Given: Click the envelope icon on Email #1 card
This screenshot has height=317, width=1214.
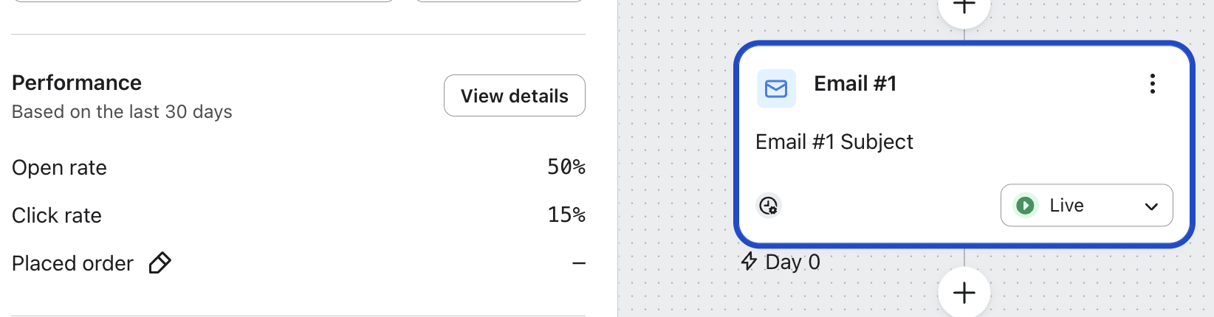Looking at the screenshot, I should click(776, 89).
